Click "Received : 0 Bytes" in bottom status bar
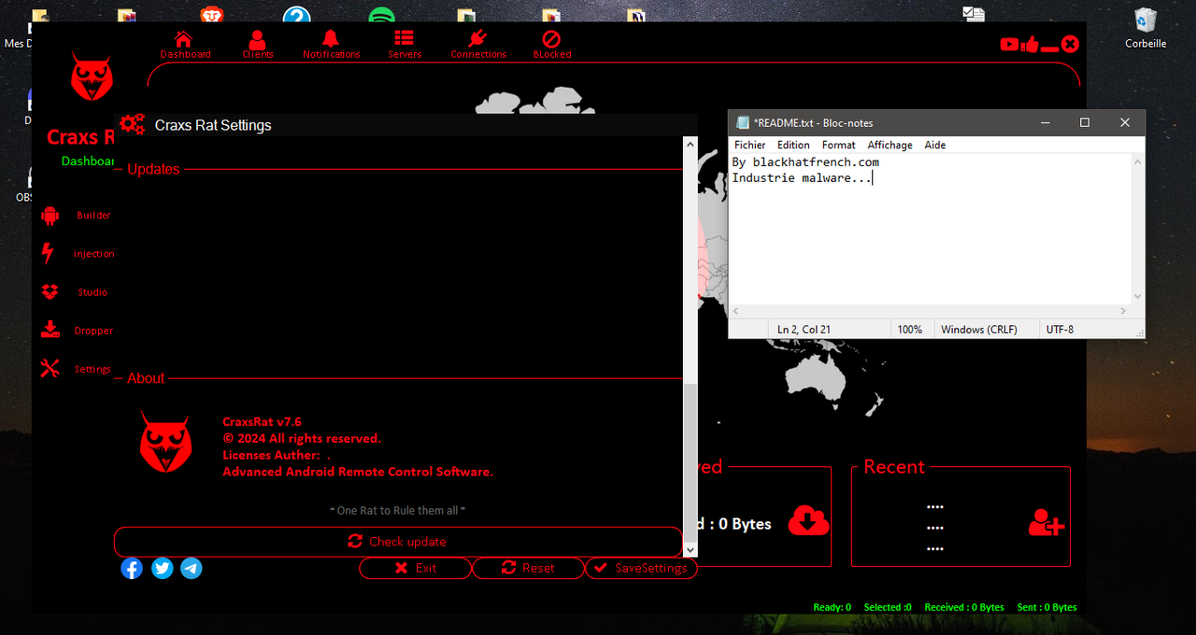The width and height of the screenshot is (1196, 635). pyautogui.click(x=964, y=607)
